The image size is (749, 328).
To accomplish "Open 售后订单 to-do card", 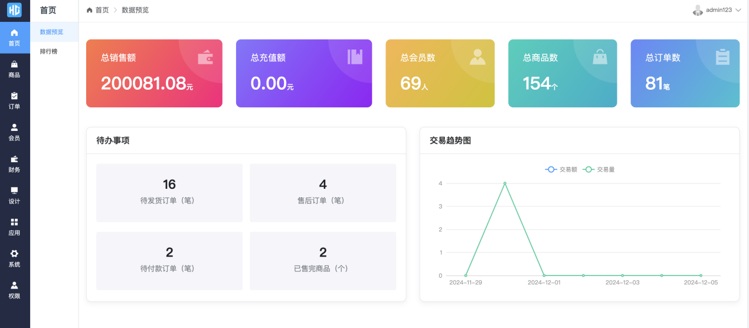I will [x=322, y=192].
